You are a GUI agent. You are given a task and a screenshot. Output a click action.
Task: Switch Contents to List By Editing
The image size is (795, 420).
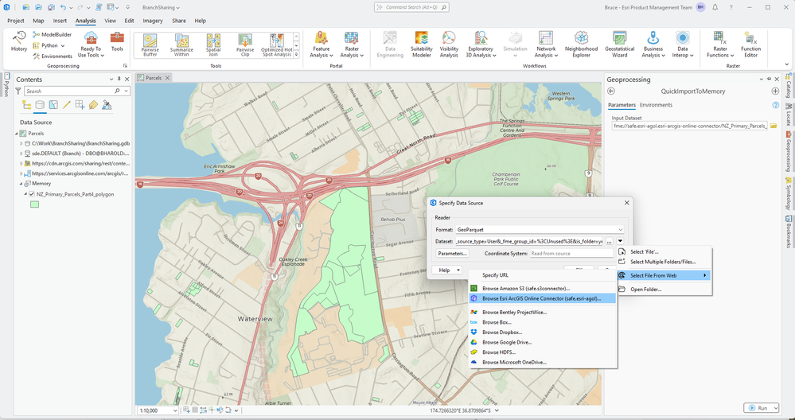(66, 105)
